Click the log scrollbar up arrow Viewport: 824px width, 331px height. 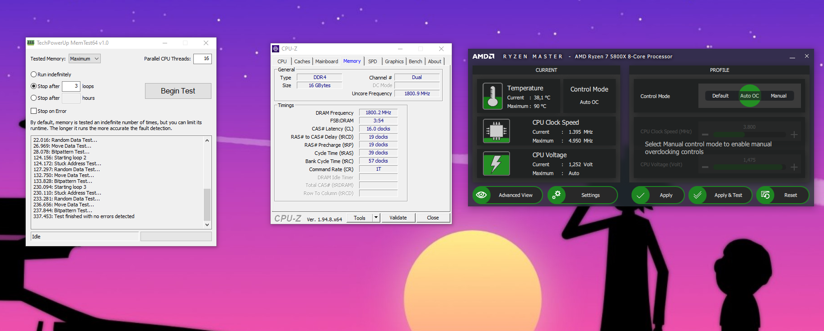pyautogui.click(x=207, y=140)
